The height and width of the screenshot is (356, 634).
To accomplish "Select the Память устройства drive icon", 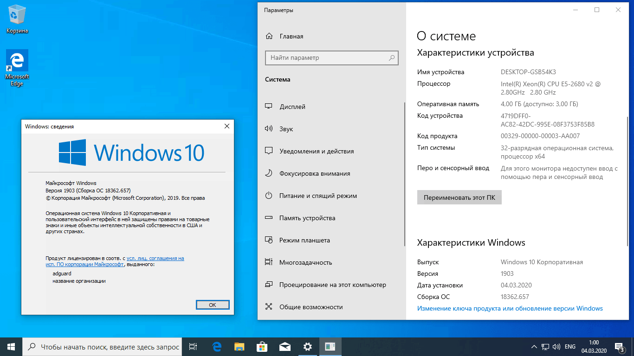I will coord(268,218).
